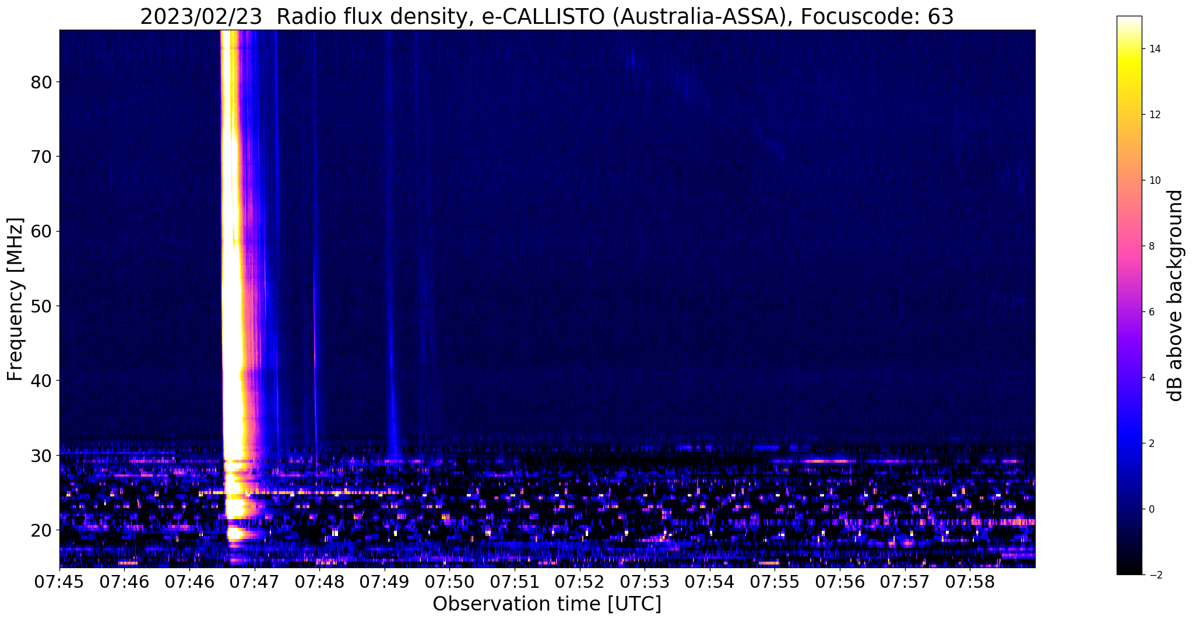The image size is (1193, 621).
Task: Click the 07:47 time tick label
Action: tap(255, 582)
